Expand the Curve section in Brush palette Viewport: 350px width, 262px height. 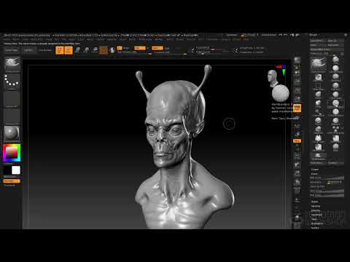pyautogui.click(x=314, y=174)
